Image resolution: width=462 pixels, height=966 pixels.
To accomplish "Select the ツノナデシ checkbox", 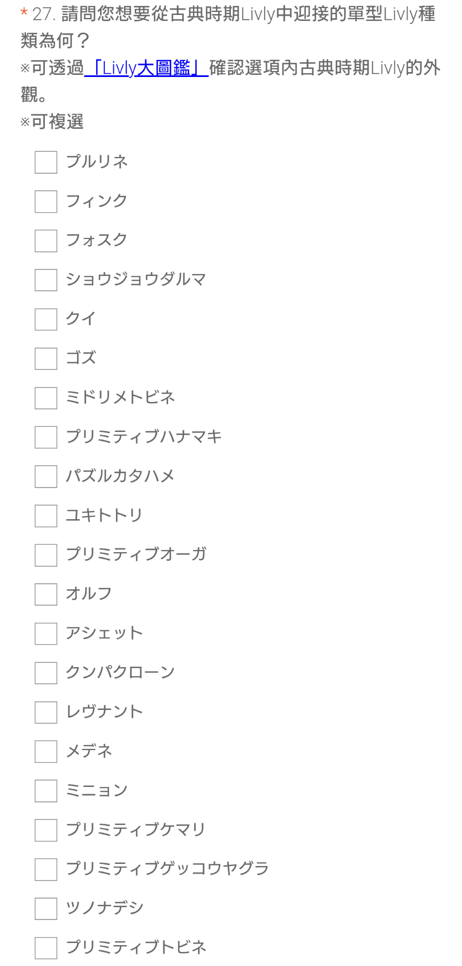I will 46,909.
